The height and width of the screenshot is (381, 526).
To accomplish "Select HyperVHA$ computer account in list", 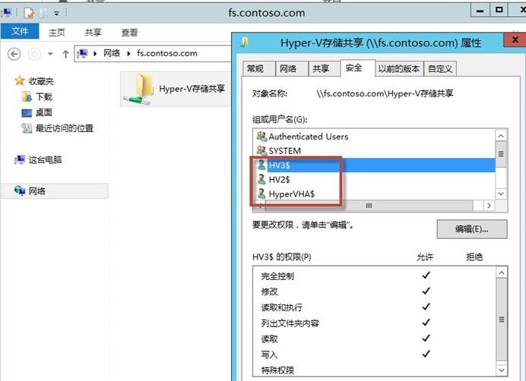I will click(x=374, y=194).
